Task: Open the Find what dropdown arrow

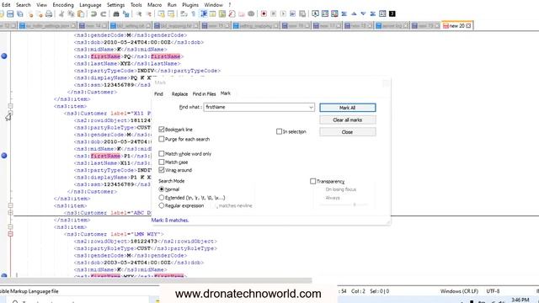Action: click(311, 107)
